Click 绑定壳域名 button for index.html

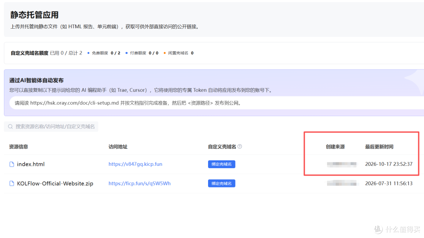[x=221, y=164]
